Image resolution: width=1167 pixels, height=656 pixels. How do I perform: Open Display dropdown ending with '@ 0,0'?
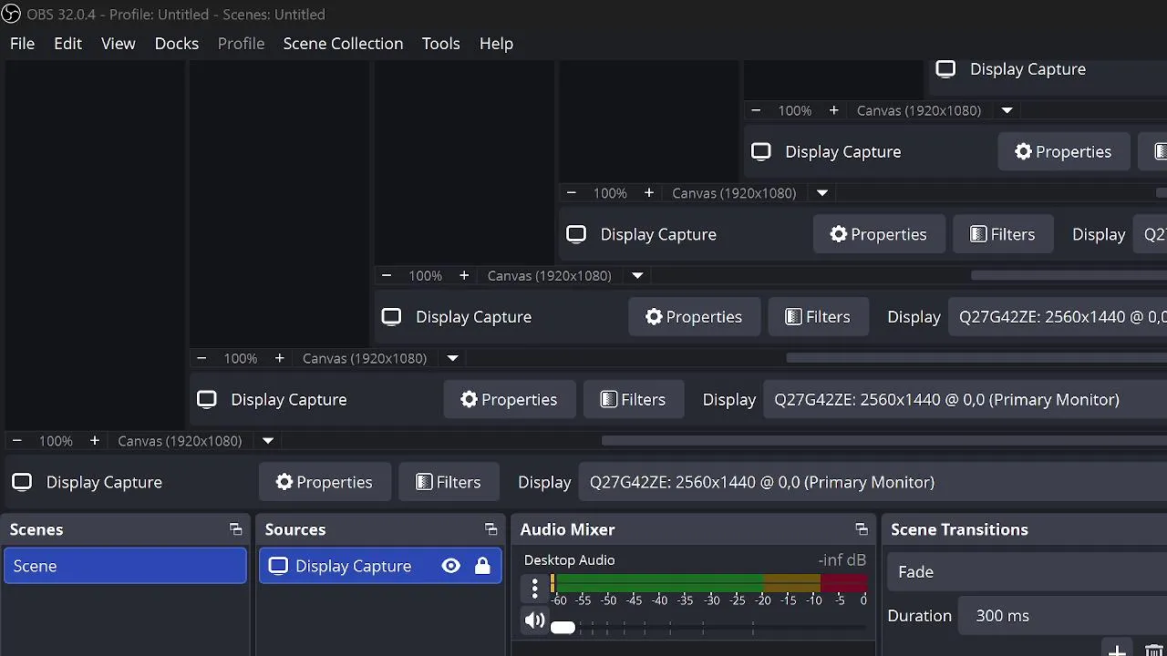tap(1058, 317)
